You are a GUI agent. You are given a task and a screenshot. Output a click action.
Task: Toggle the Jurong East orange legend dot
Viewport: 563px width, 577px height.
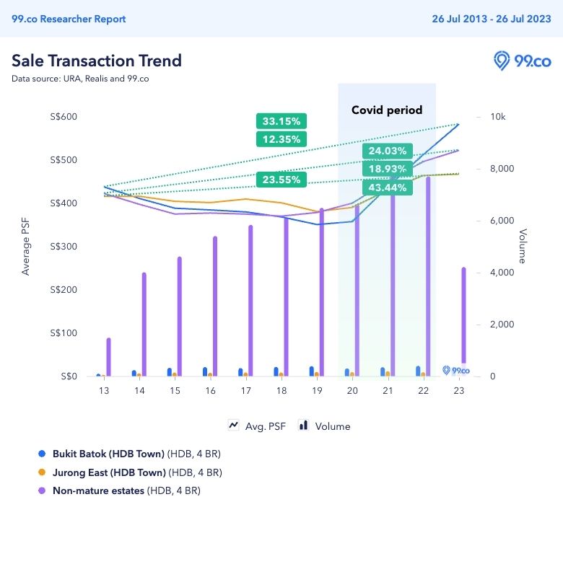tap(42, 472)
